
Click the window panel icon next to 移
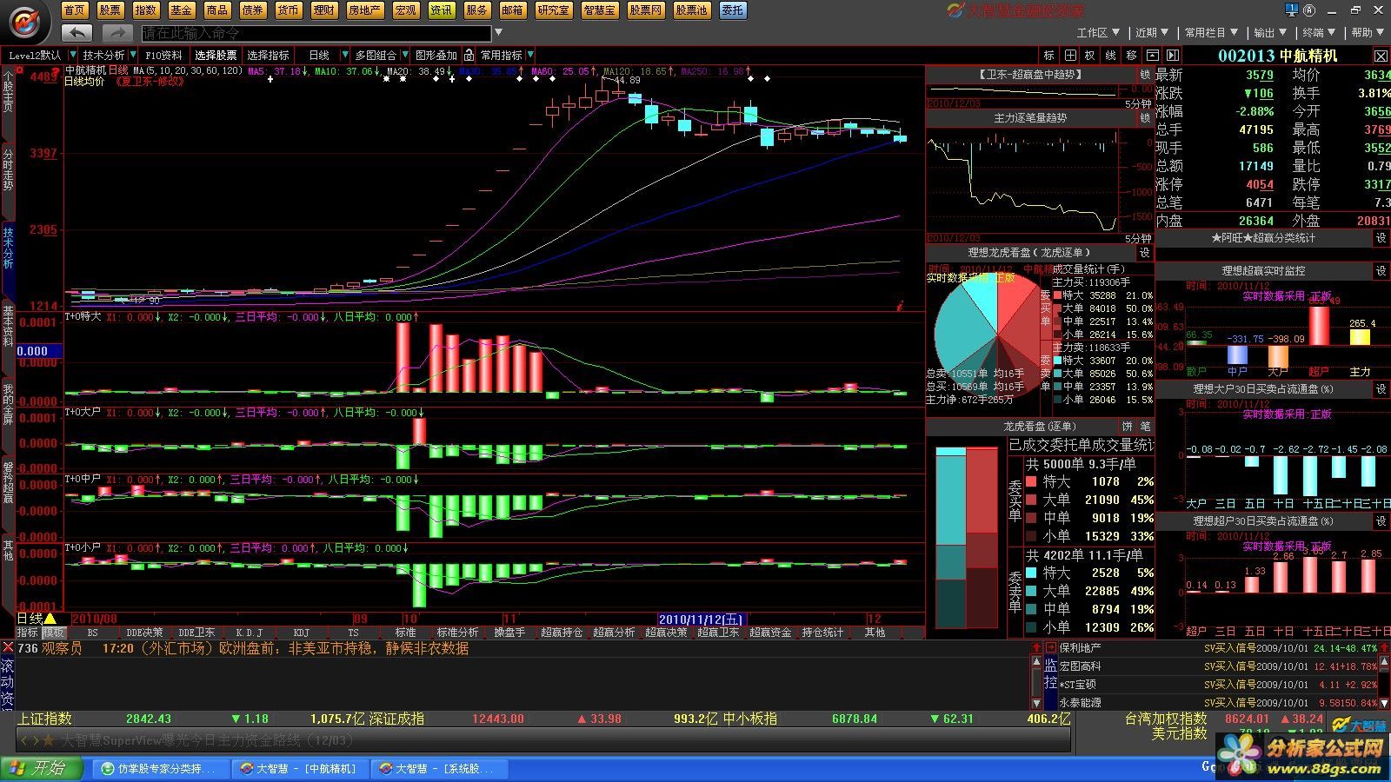1151,55
